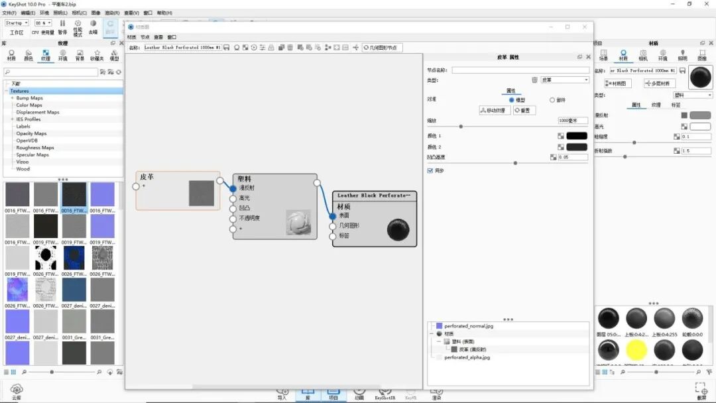Screen dimensions: 716x403
Task: Disable the 同步 checkbox in leather properties
Action: [x=430, y=169]
